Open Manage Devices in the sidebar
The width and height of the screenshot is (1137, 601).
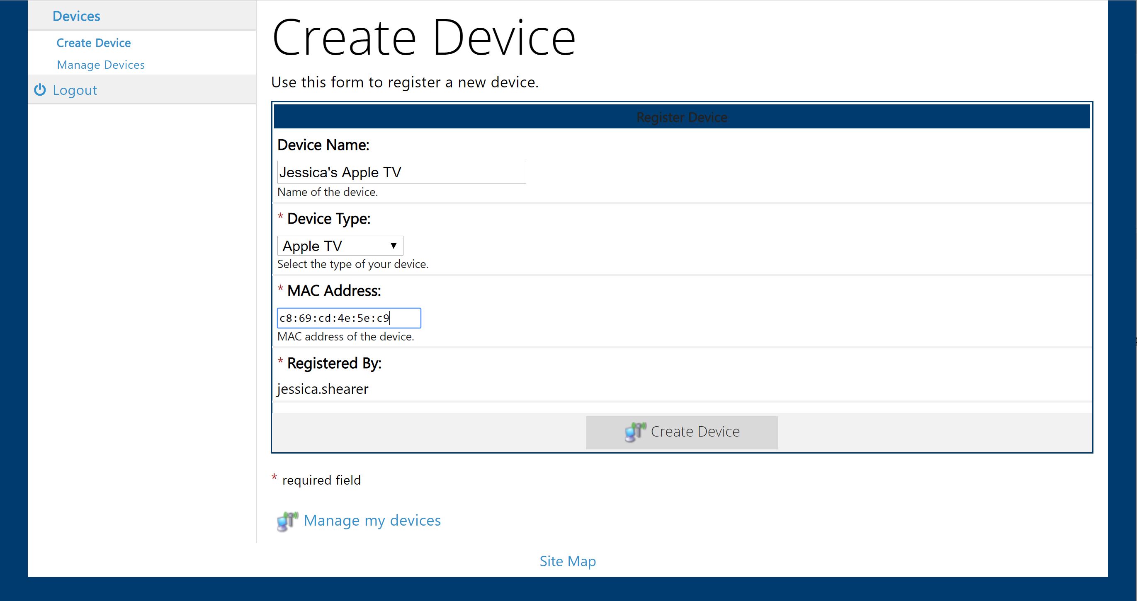click(101, 65)
